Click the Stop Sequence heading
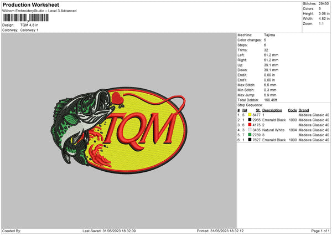Viewport: 332px width, 235px height. [250, 105]
